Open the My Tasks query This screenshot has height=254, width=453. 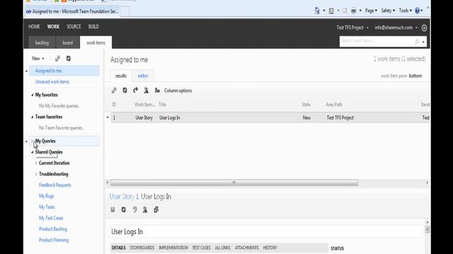(x=47, y=207)
